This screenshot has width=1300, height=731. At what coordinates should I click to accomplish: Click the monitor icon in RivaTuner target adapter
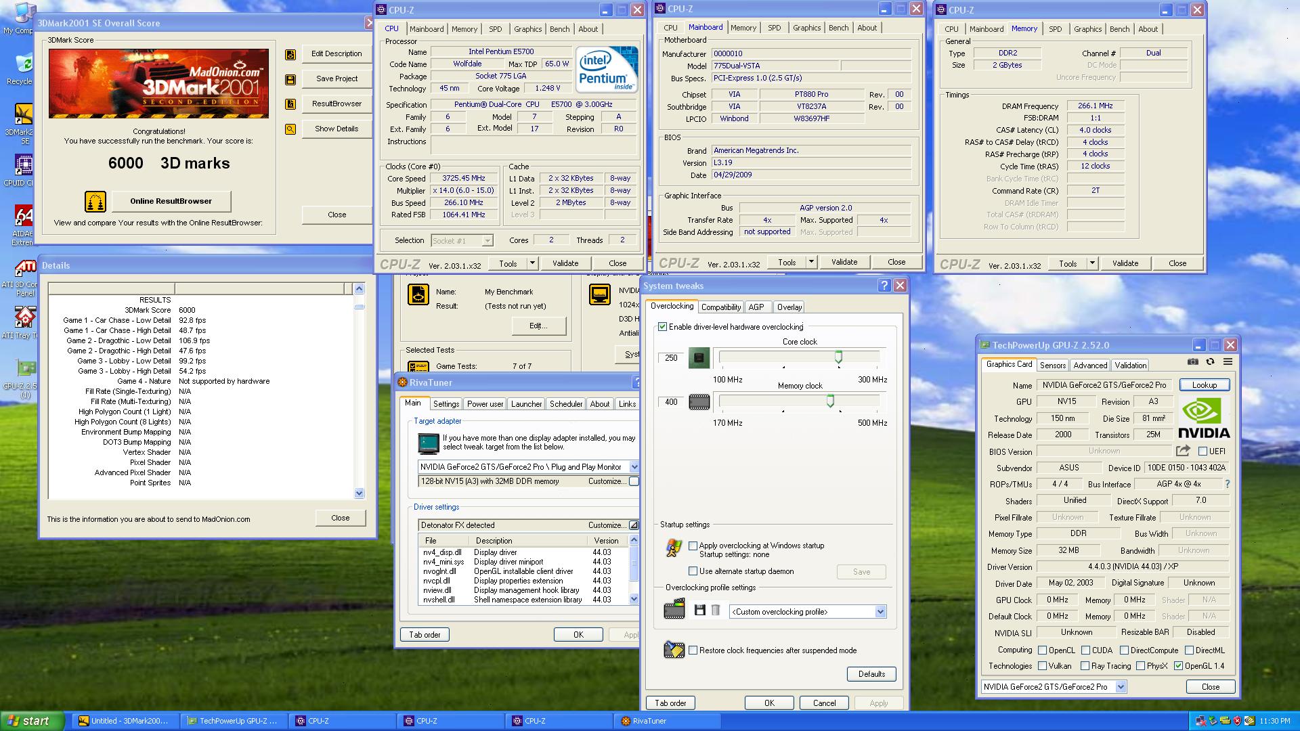point(428,443)
